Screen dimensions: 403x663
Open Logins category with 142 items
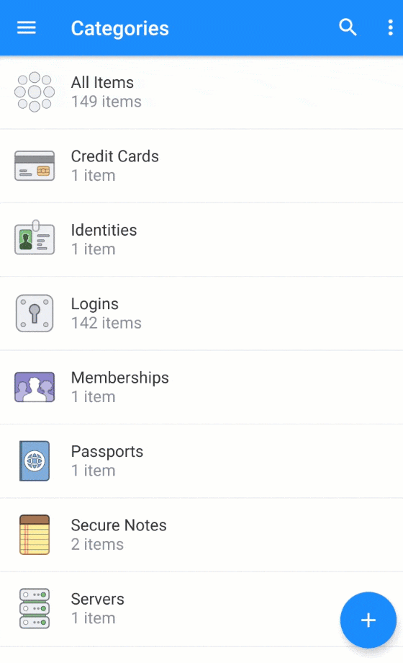pyautogui.click(x=201, y=313)
